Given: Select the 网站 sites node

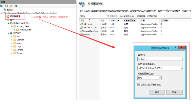Looking at the screenshot, I should point(12,20).
